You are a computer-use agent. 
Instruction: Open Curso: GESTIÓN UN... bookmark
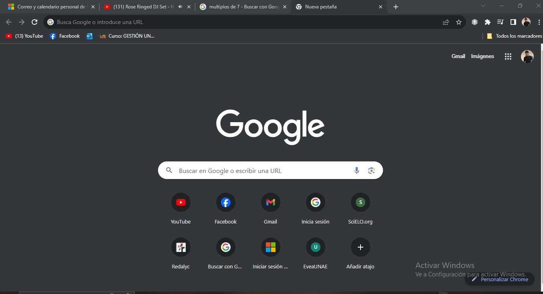point(127,36)
